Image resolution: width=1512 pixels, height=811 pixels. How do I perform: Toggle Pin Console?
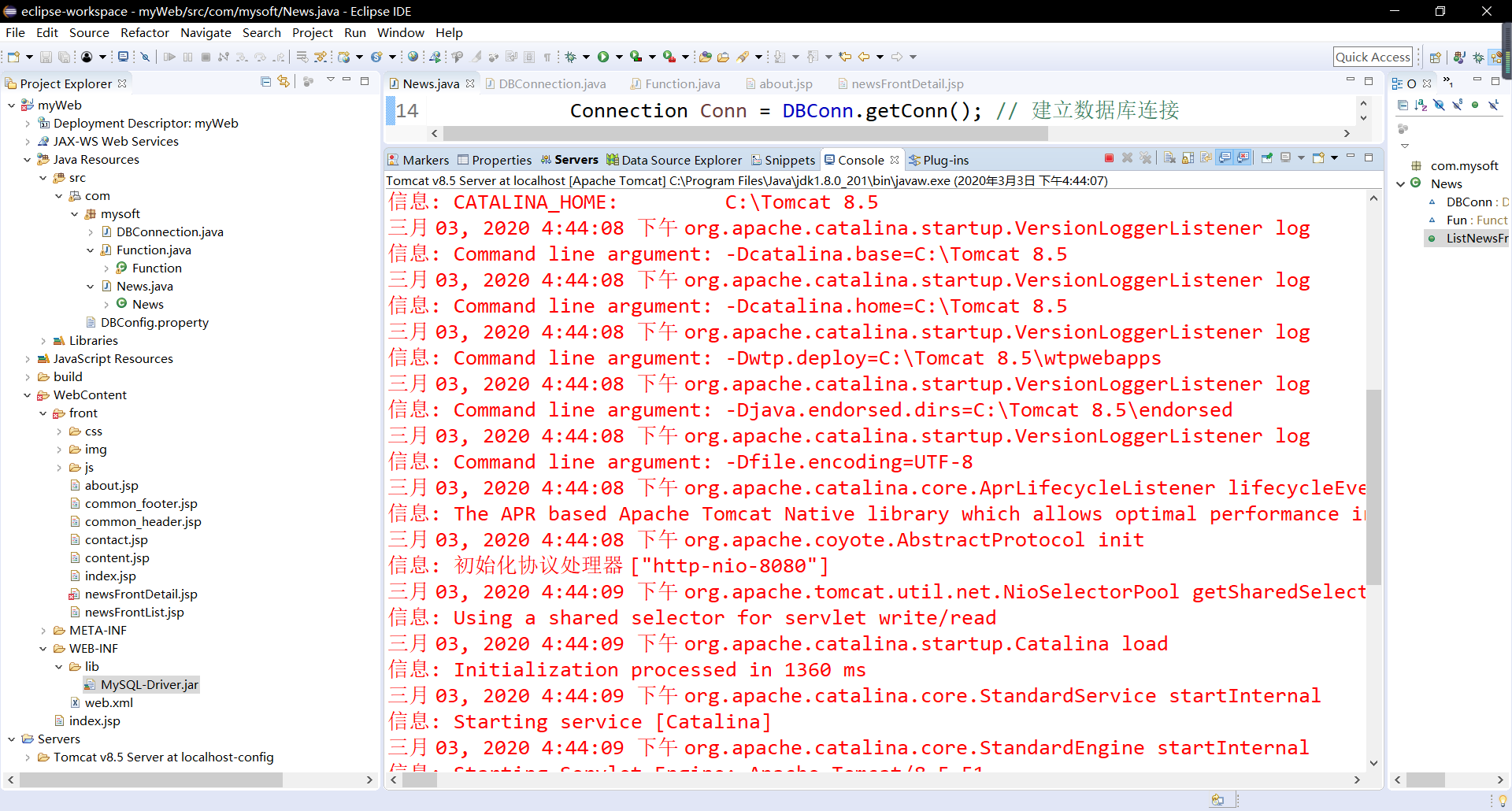(x=1266, y=157)
